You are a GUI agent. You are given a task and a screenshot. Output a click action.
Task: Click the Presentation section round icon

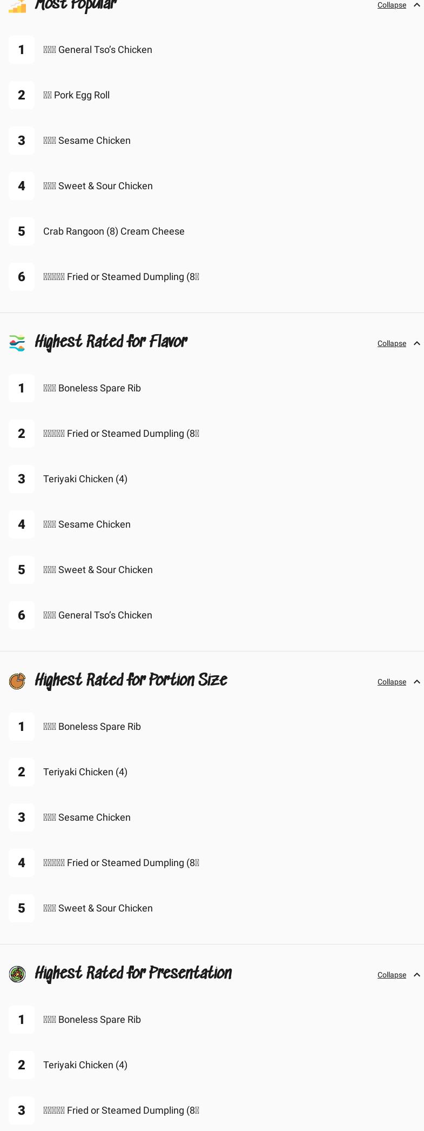(17, 974)
